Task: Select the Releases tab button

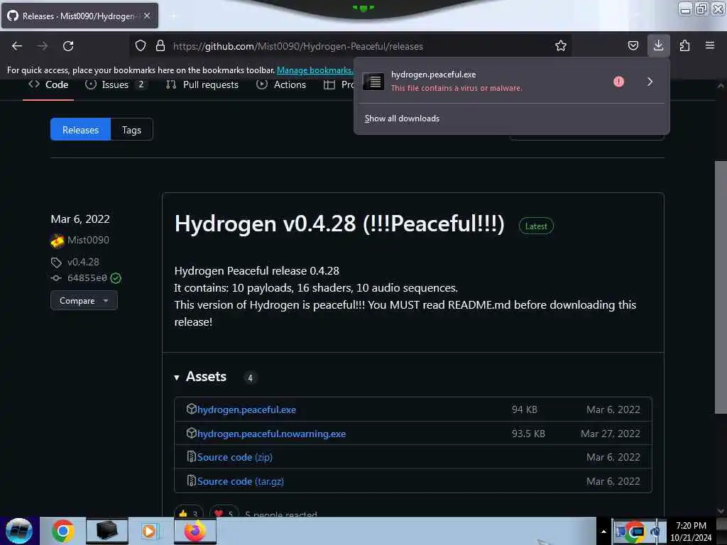Action: click(80, 130)
